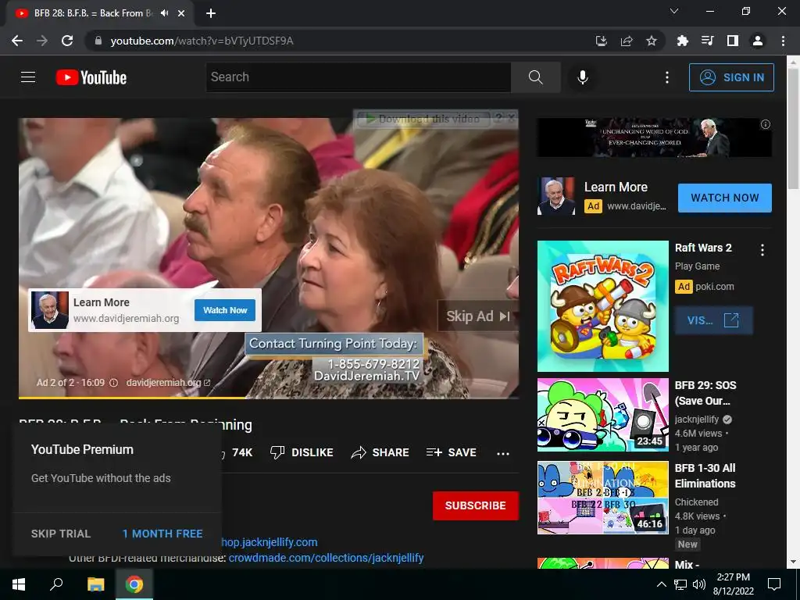Viewport: 800px width, 600px height.
Task: Open Raft Wars 2 ad options menu
Action: point(762,250)
